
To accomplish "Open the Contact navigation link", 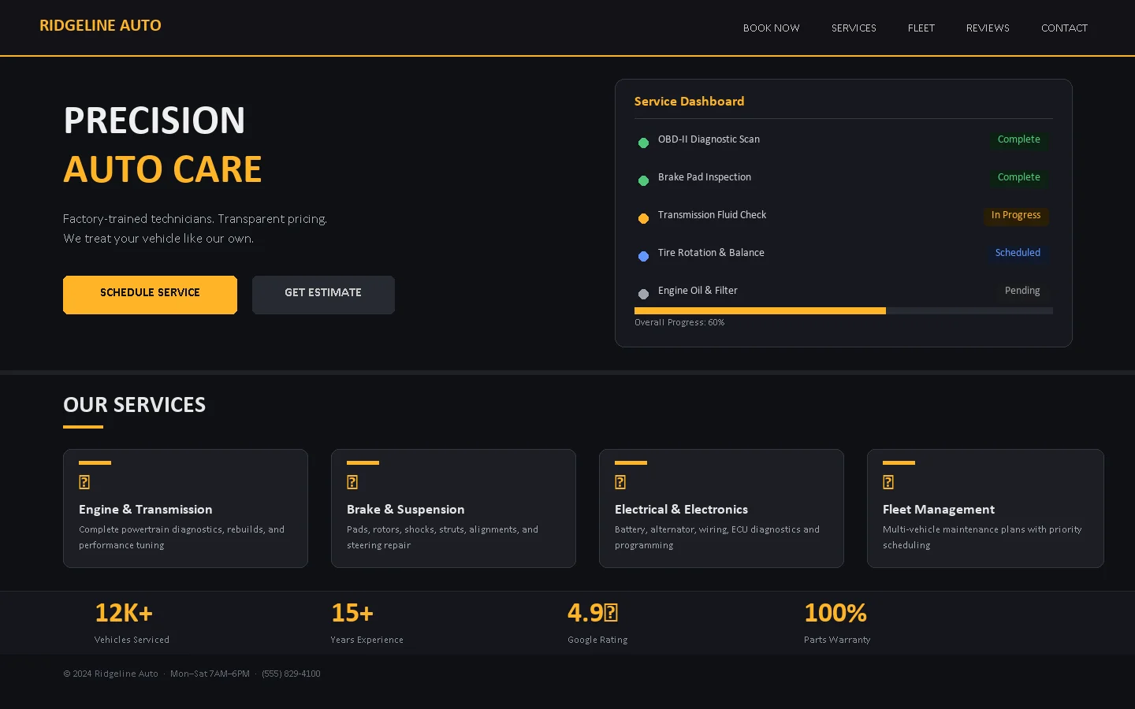I will click(x=1064, y=28).
